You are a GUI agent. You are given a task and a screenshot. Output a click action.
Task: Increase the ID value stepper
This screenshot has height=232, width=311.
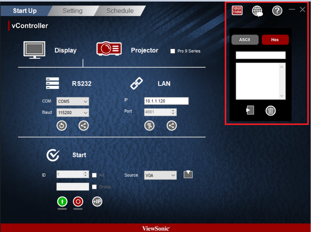tap(85, 172)
